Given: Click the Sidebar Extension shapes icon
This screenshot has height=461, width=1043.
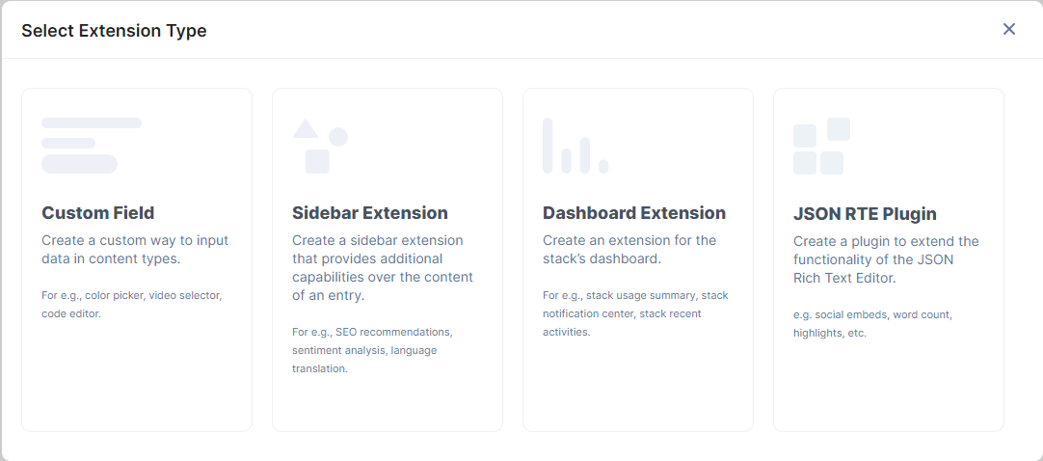Looking at the screenshot, I should coord(319,146).
